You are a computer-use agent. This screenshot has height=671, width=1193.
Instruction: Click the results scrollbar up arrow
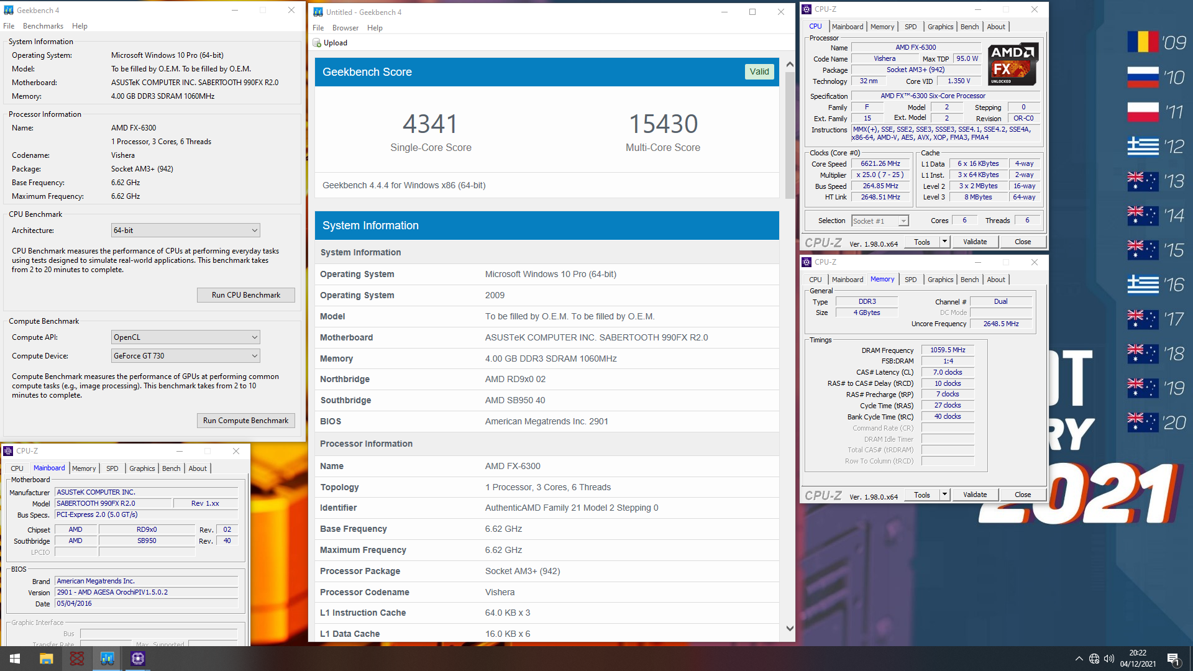point(790,65)
